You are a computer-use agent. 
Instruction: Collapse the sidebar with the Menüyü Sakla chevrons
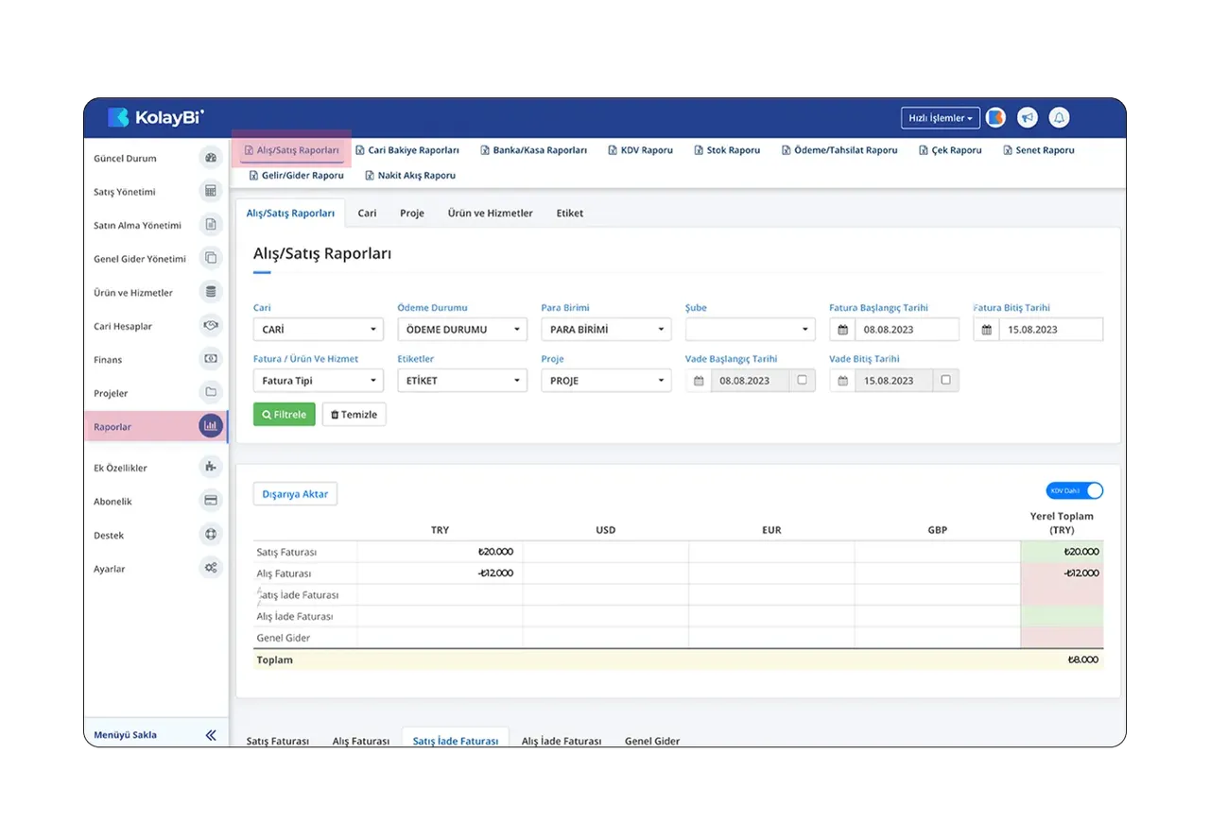(x=211, y=735)
